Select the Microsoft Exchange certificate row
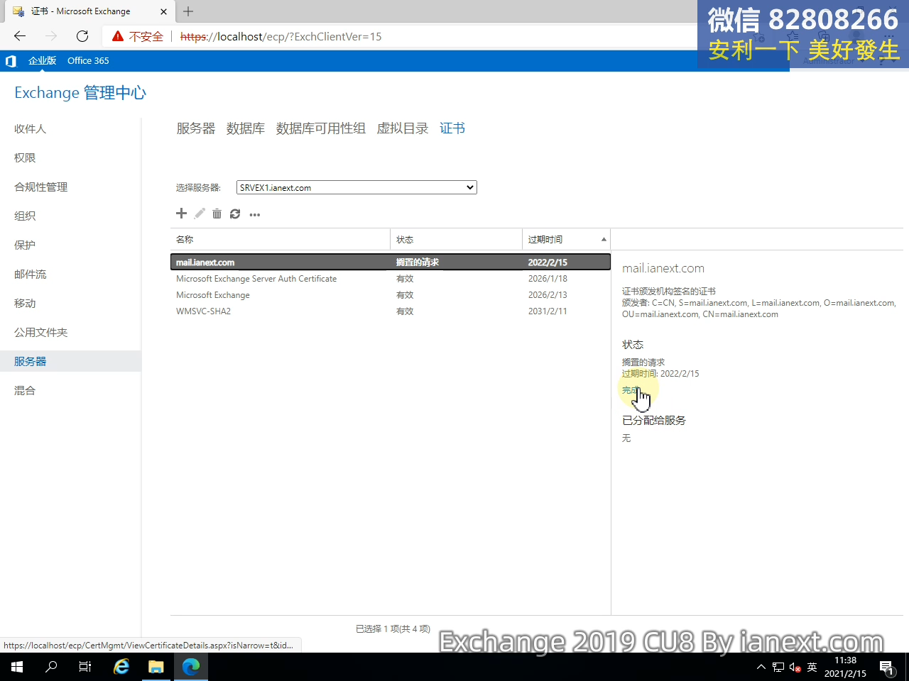The height and width of the screenshot is (681, 909). pyautogui.click(x=391, y=295)
